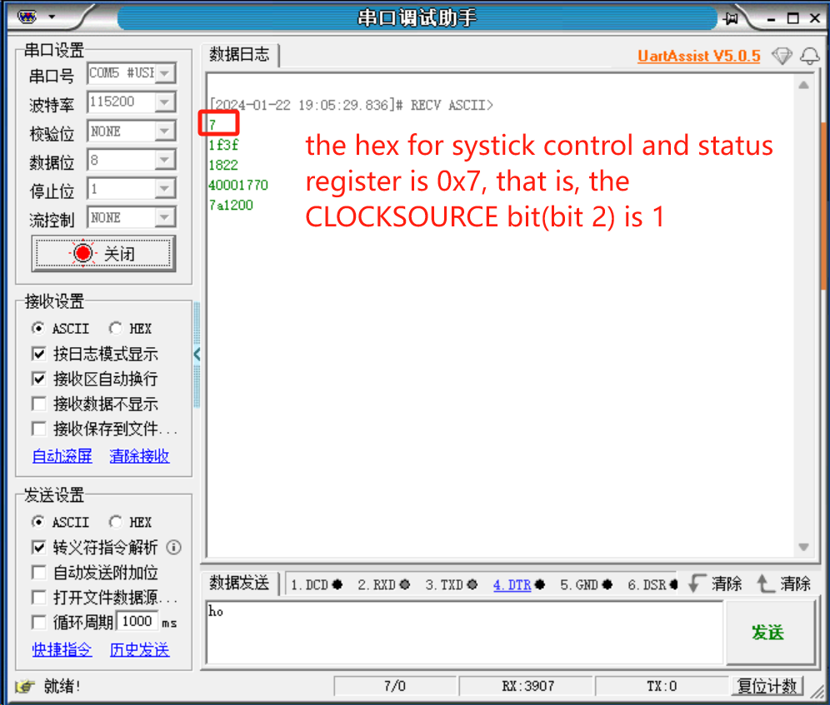The image size is (830, 705).
Task: Click the diamond icon near UartAssist version
Action: pyautogui.click(x=782, y=57)
